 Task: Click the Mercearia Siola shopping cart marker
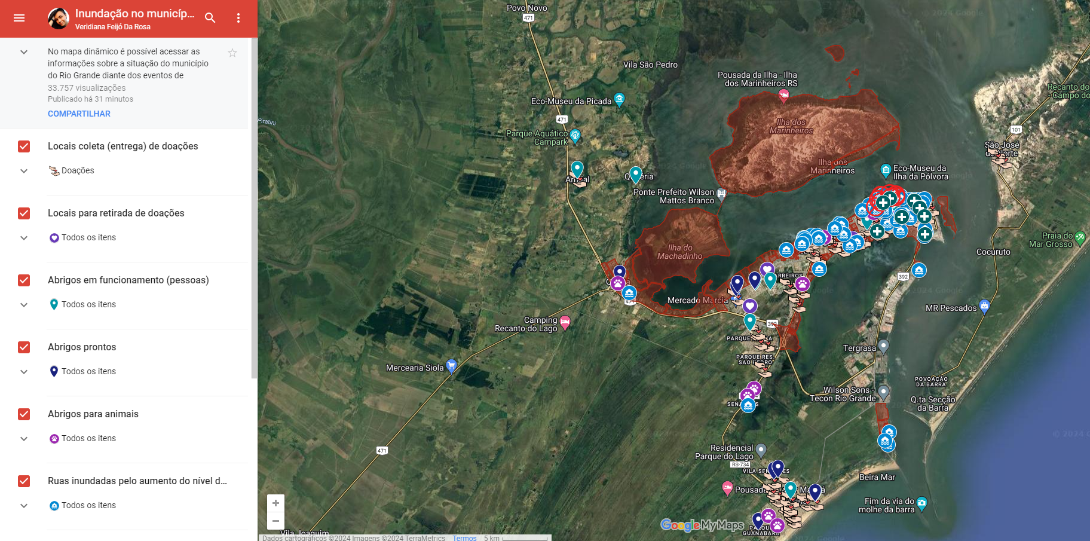pos(452,365)
